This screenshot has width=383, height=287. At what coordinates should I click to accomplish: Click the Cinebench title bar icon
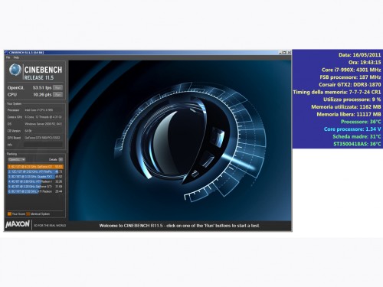pos(6,53)
